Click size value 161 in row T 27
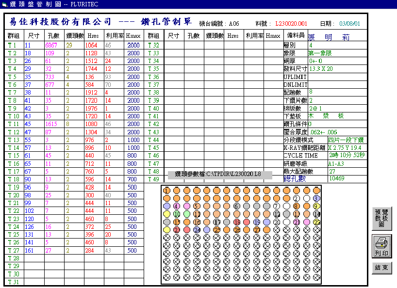This screenshot has height=288, width=397. click(x=29, y=250)
